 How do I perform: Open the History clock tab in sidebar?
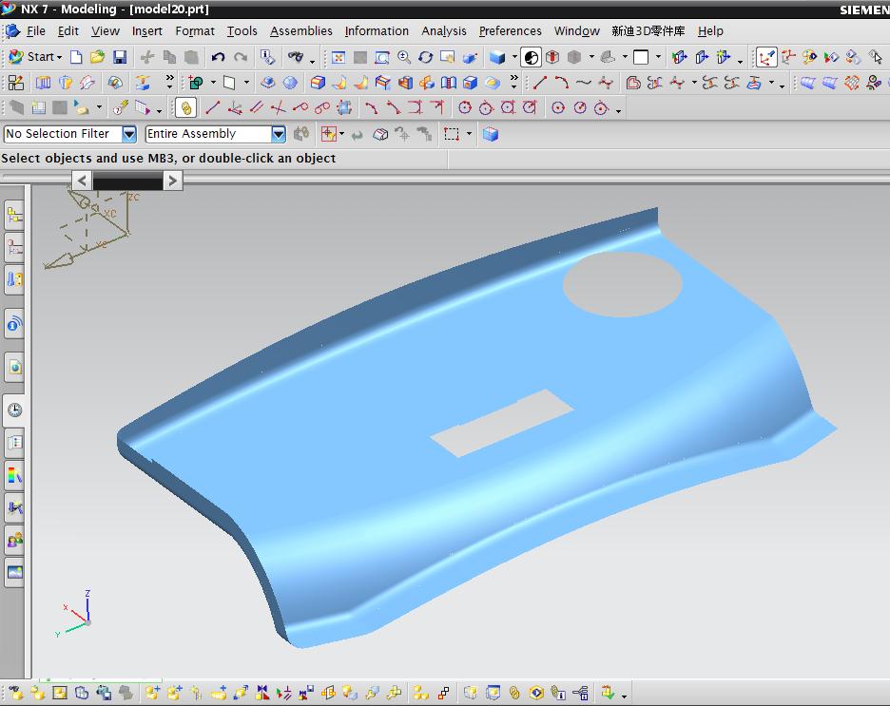[x=14, y=410]
